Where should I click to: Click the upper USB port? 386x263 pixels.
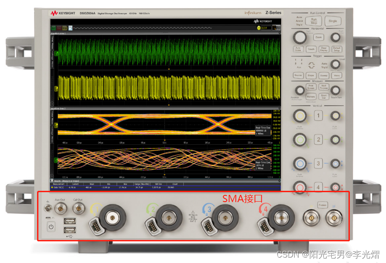click(x=70, y=221)
